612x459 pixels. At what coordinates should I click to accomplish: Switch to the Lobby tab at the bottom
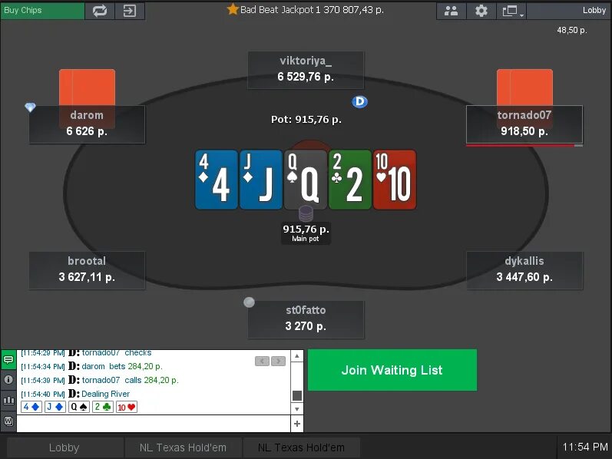click(x=65, y=447)
